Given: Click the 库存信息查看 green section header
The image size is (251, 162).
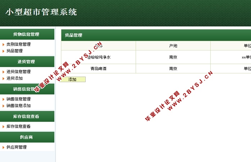Looking at the screenshot, I should [27, 116].
